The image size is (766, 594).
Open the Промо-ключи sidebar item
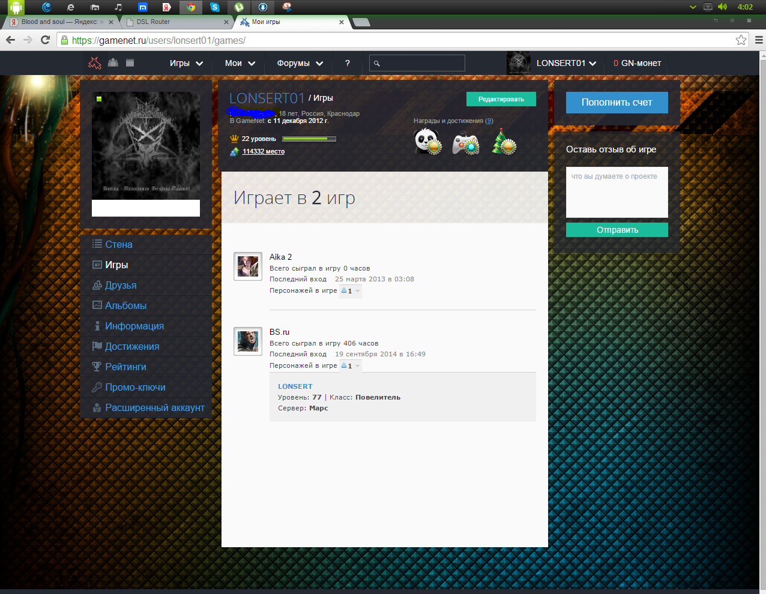[146, 387]
